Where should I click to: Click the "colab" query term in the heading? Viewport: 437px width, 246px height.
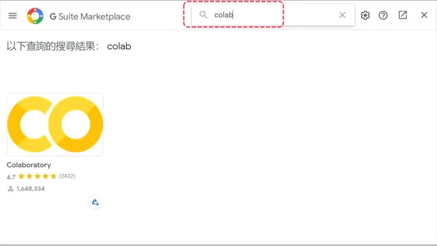click(119, 46)
